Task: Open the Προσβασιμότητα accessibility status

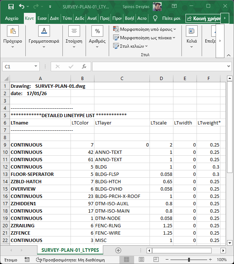Action: [x=70, y=260]
